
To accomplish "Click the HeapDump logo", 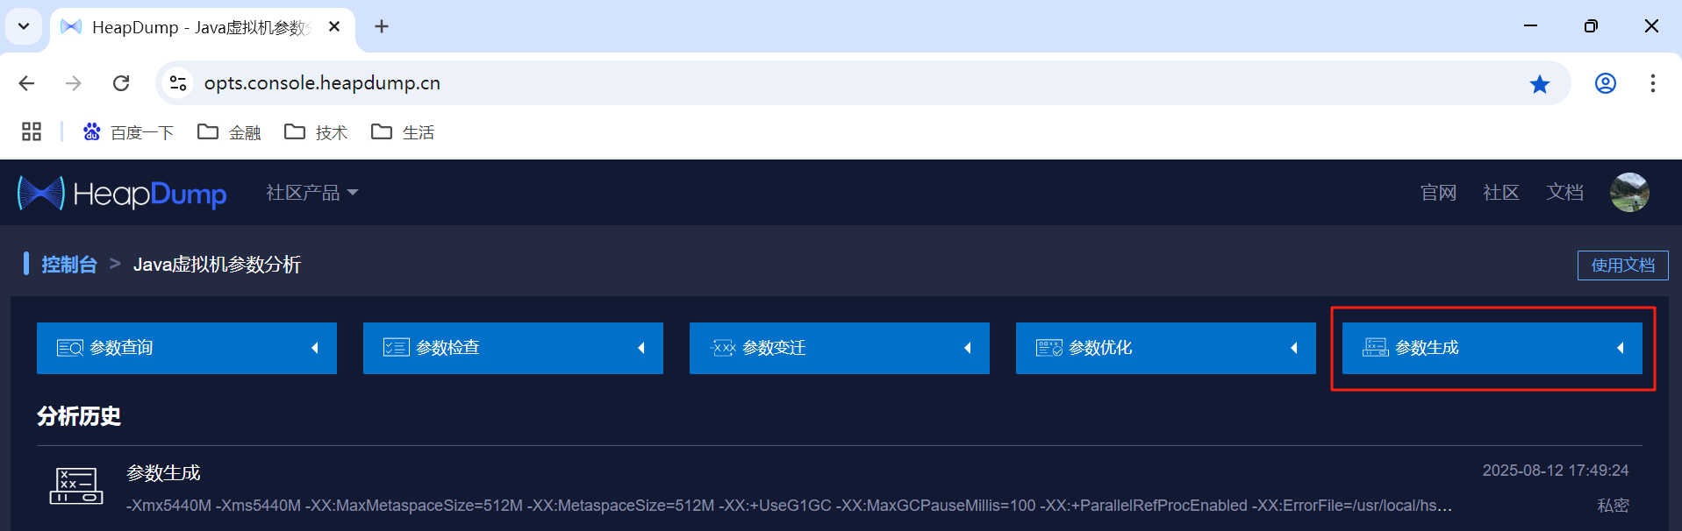I will [122, 193].
